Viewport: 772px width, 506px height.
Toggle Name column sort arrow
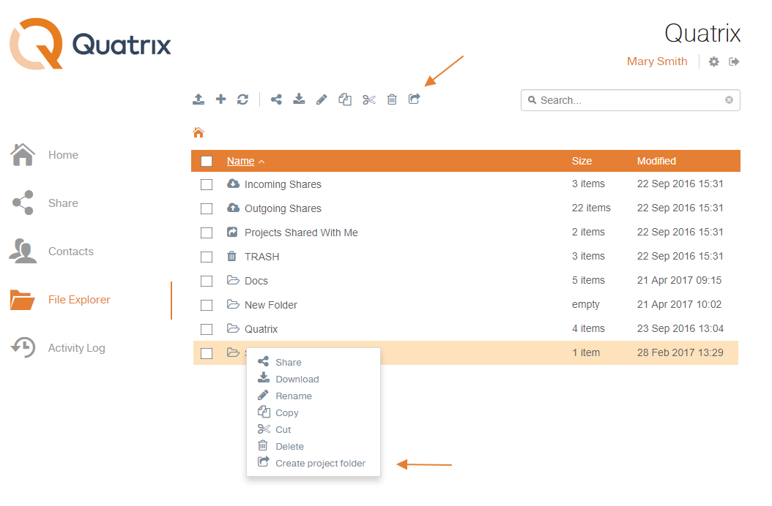[x=261, y=162]
